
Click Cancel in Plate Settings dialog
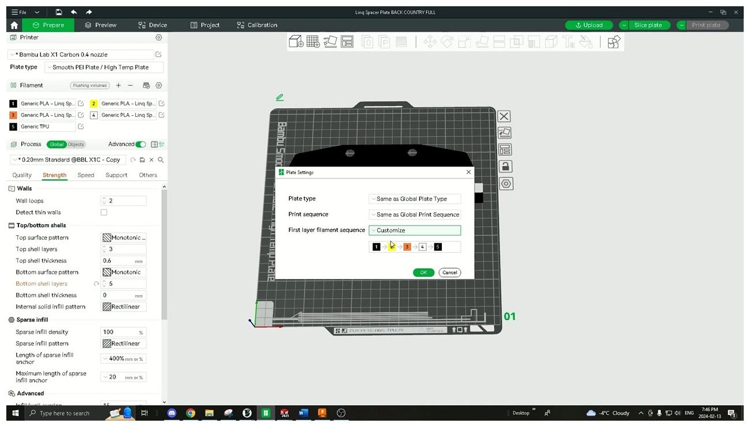click(449, 273)
